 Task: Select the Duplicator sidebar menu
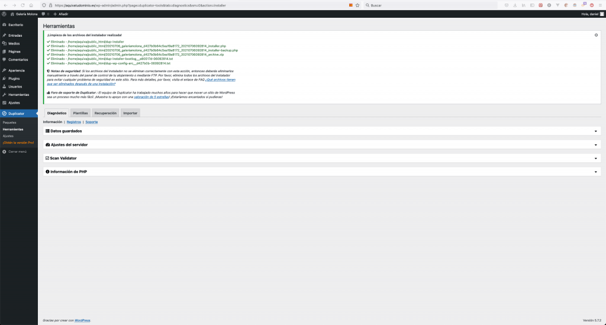[19, 114]
